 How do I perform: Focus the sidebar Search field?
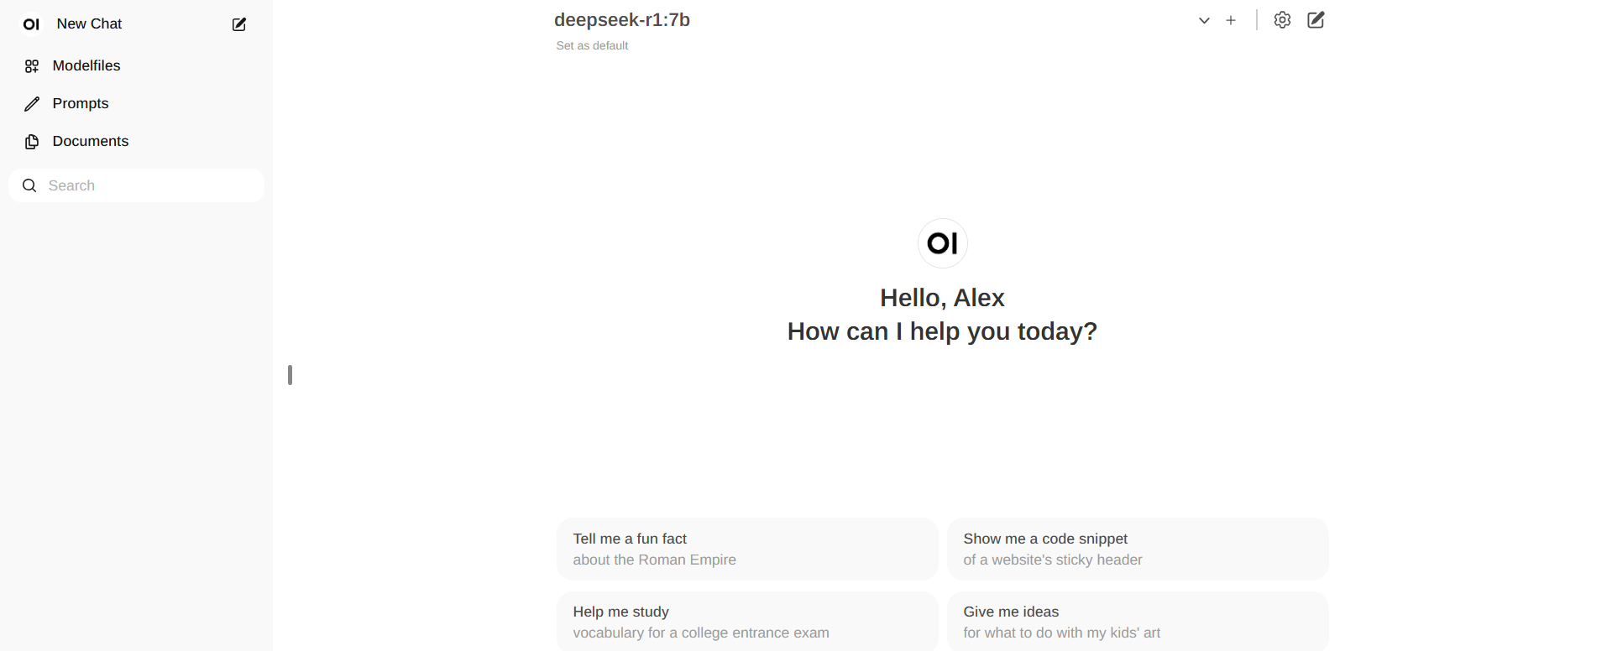tap(136, 185)
